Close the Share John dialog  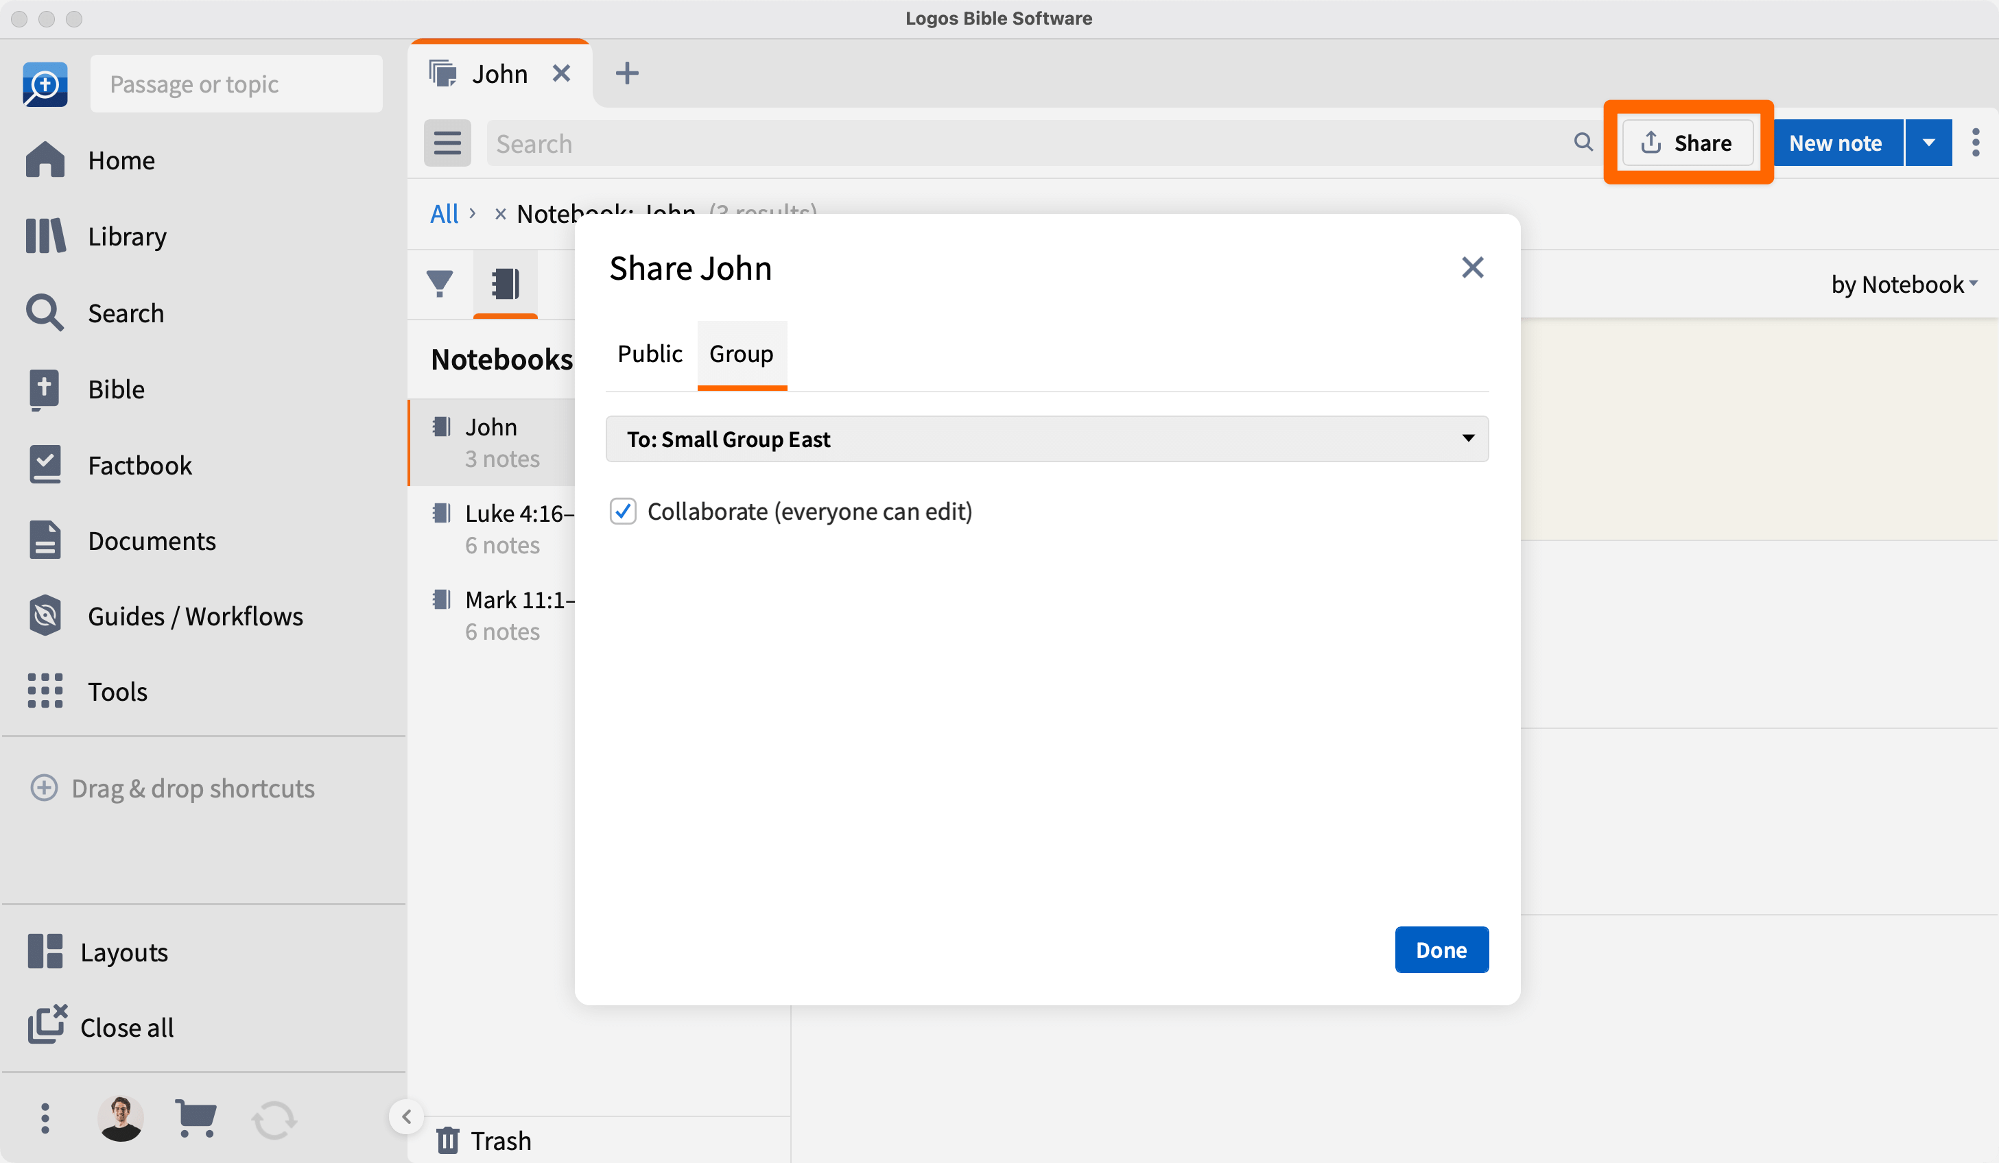click(1472, 268)
